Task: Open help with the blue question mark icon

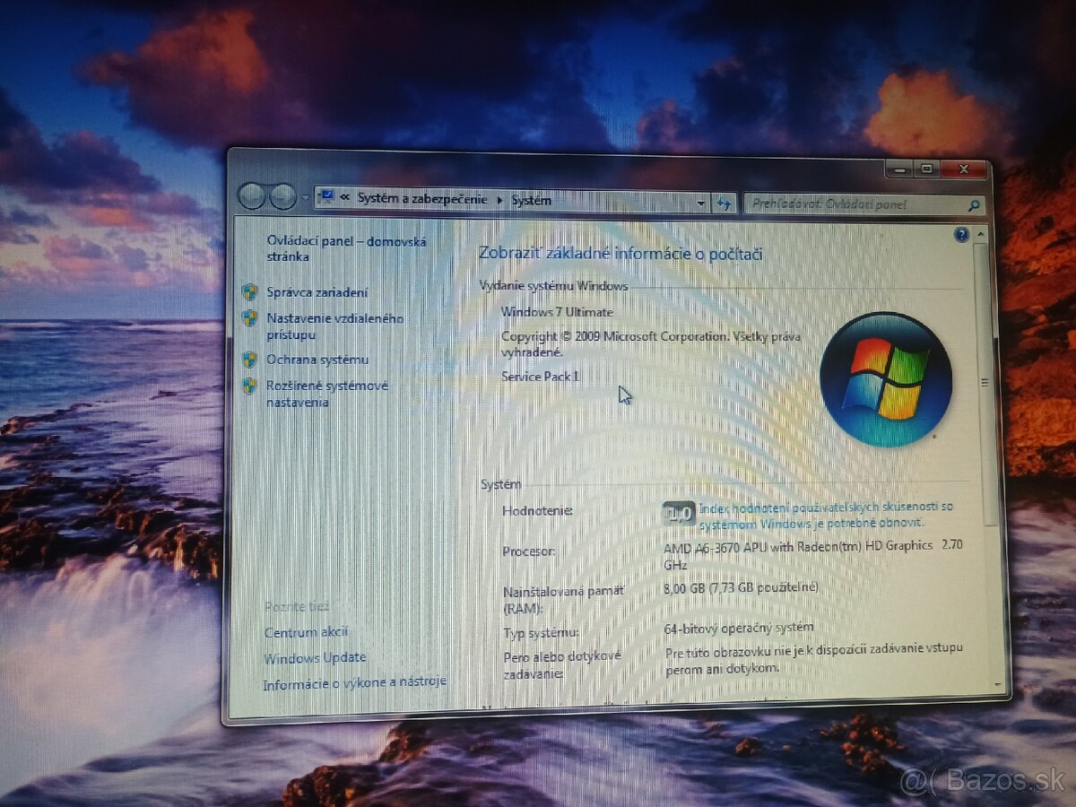Action: pyautogui.click(x=961, y=235)
